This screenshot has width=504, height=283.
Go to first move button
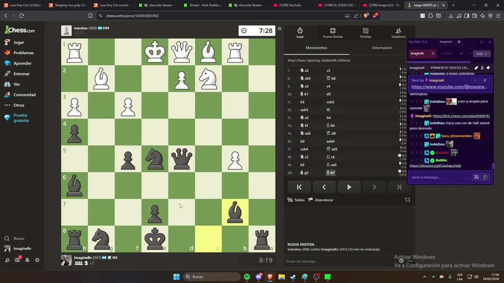(299, 187)
